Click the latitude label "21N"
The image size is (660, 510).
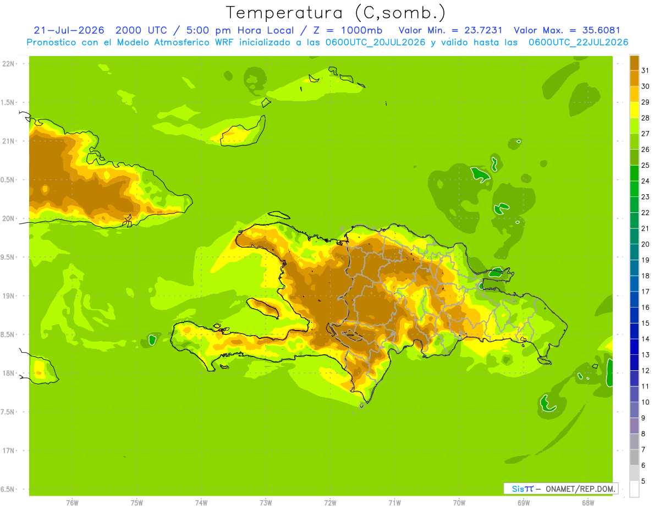pos(8,141)
